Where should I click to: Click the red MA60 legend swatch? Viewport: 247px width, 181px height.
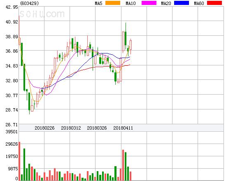[x=214, y=3]
